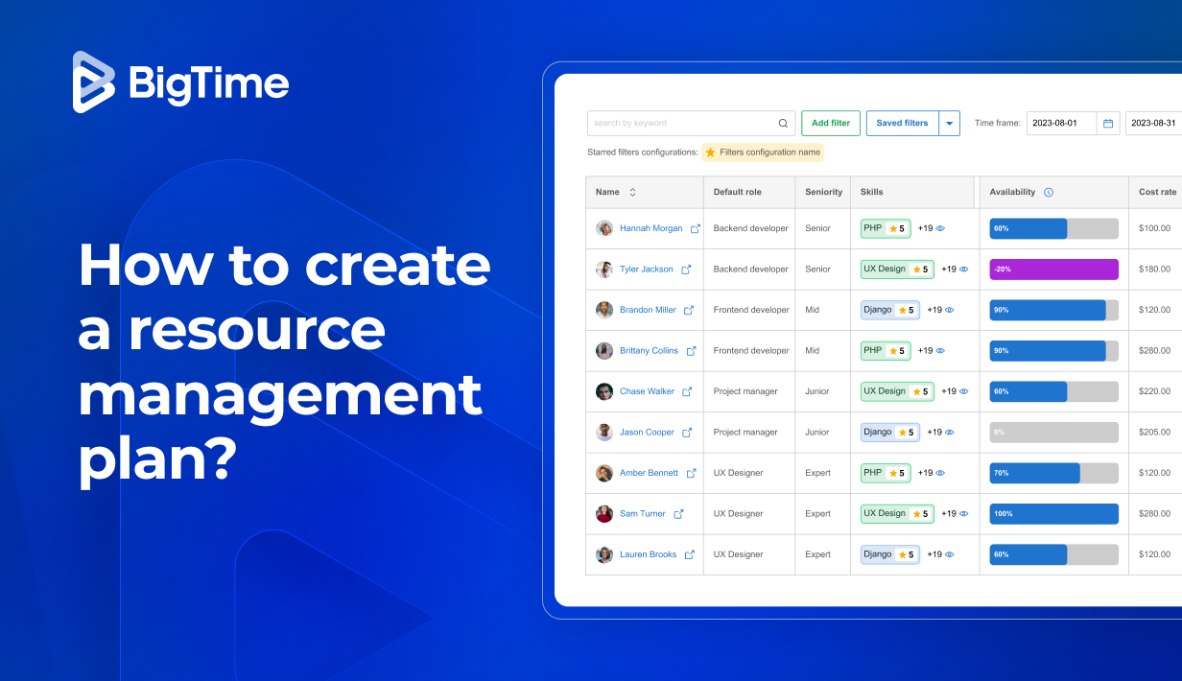Click Hannah Morgan's PHP skill tag
1182x681 pixels.
tap(886, 228)
